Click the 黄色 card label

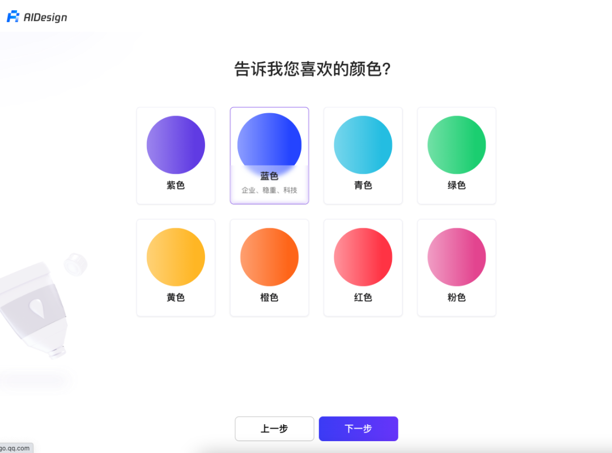(176, 297)
